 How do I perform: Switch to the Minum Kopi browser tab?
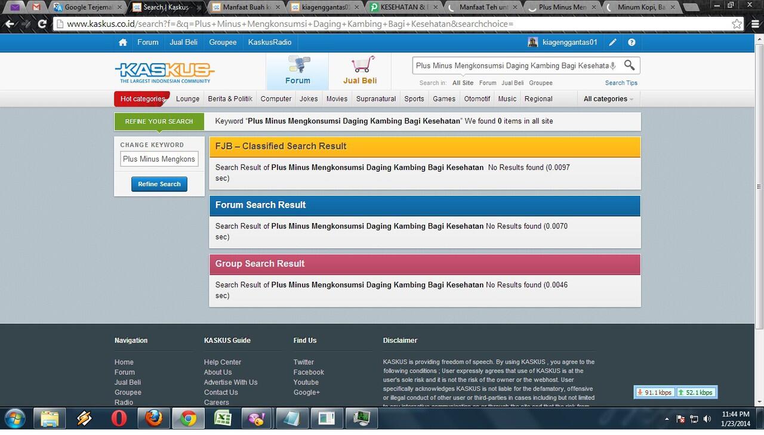(642, 7)
